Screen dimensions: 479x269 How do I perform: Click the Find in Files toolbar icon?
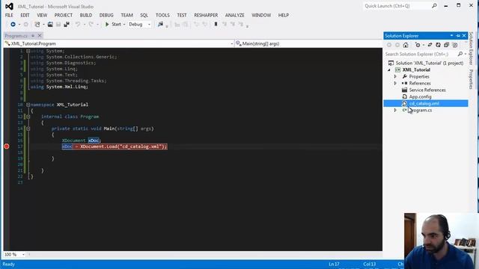coord(160,25)
